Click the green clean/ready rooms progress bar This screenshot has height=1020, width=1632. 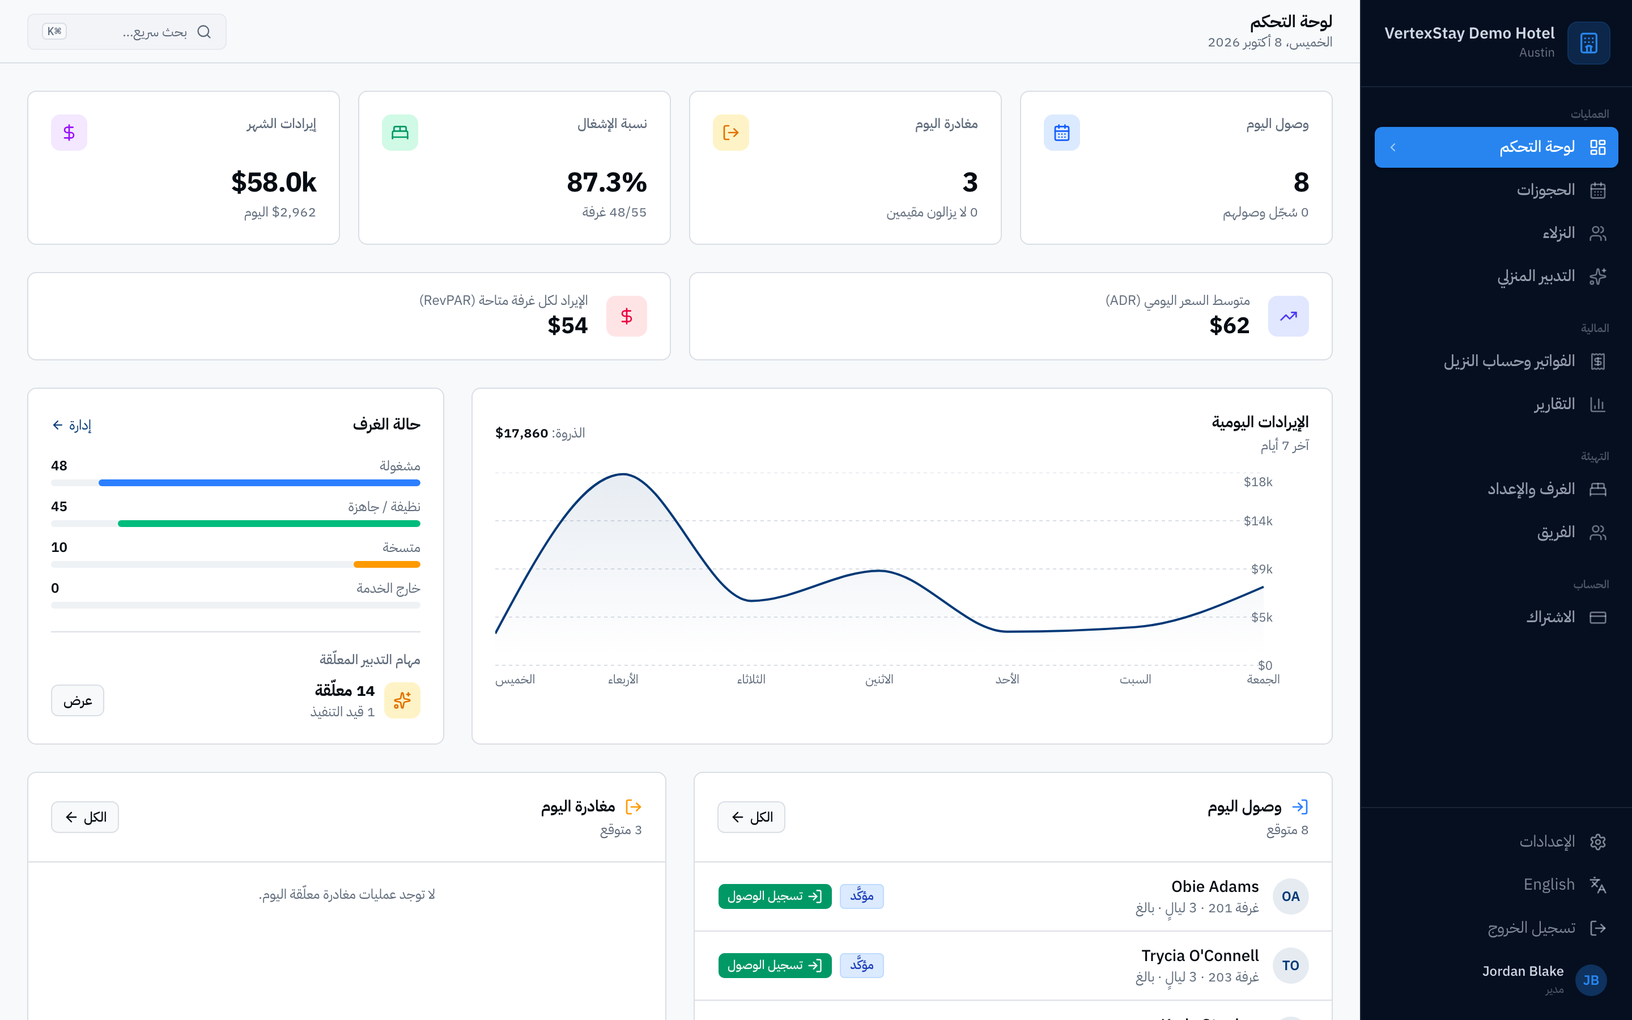coord(269,524)
